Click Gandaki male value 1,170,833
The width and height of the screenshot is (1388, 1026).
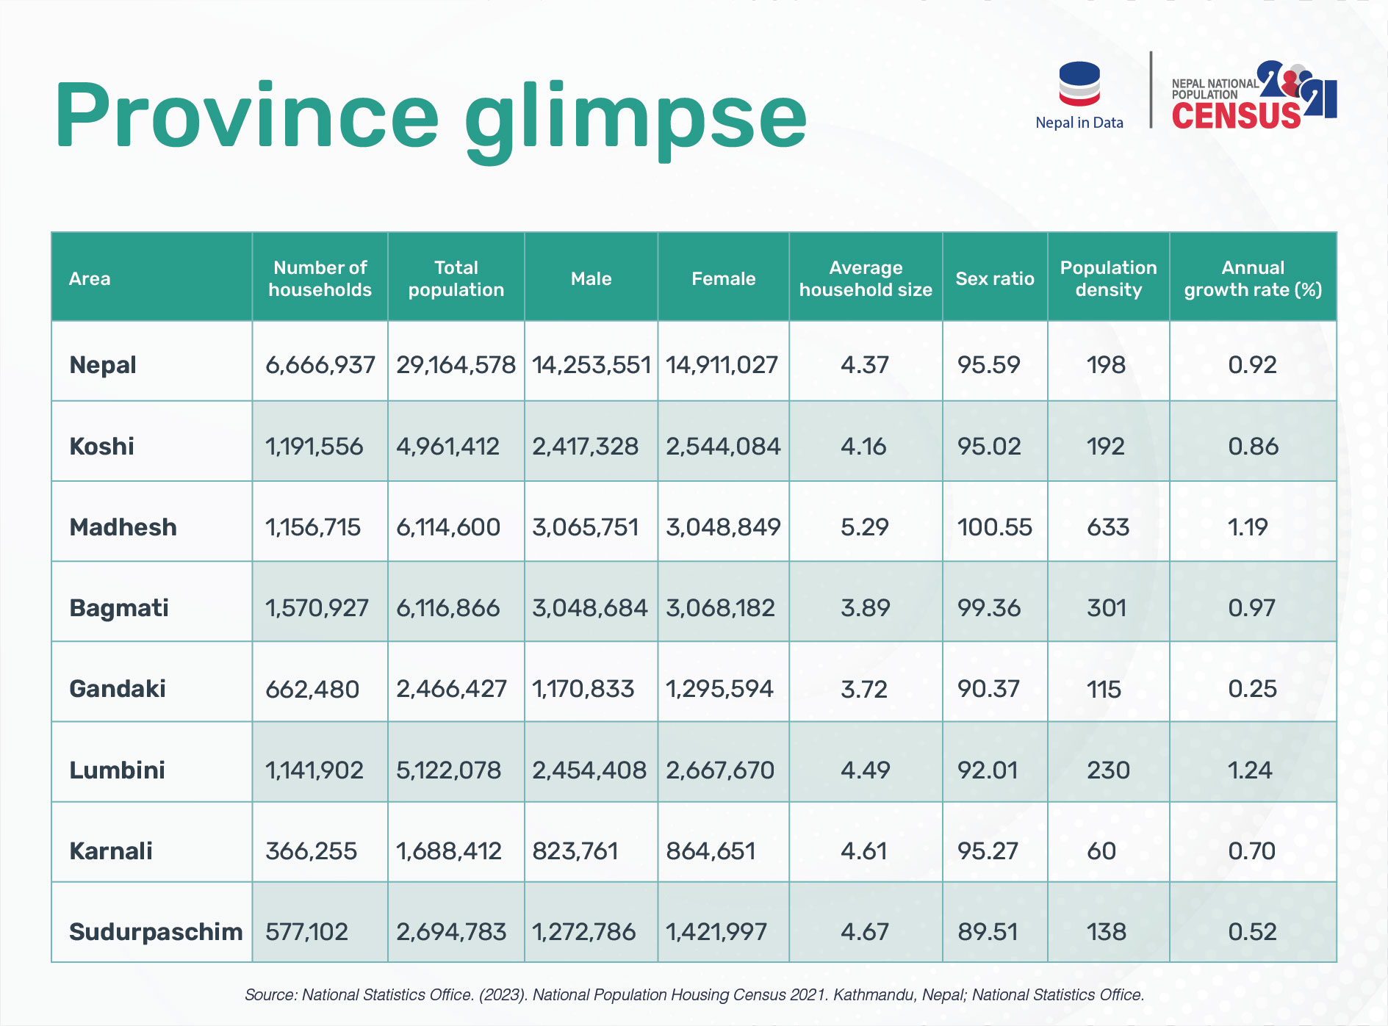(x=583, y=689)
